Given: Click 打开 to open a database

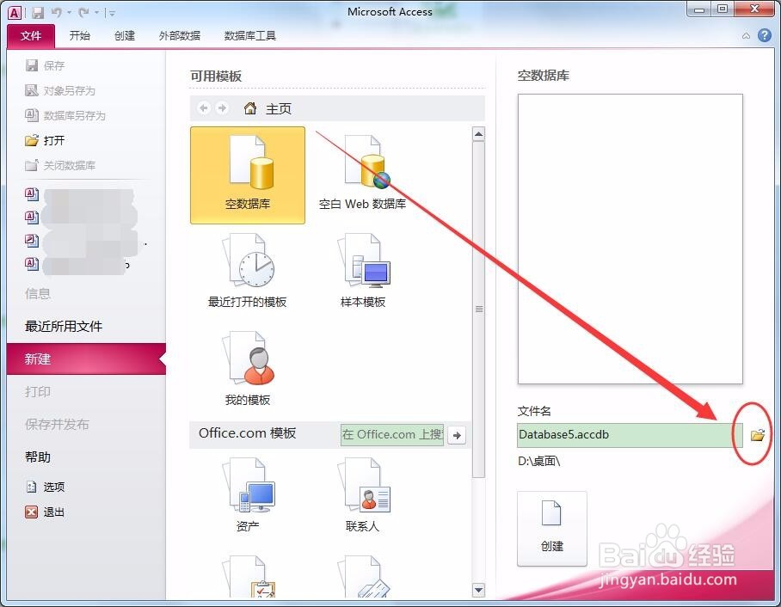Looking at the screenshot, I should (x=45, y=140).
